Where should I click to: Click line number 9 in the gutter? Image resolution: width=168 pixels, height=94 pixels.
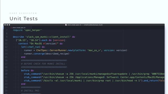7,37
